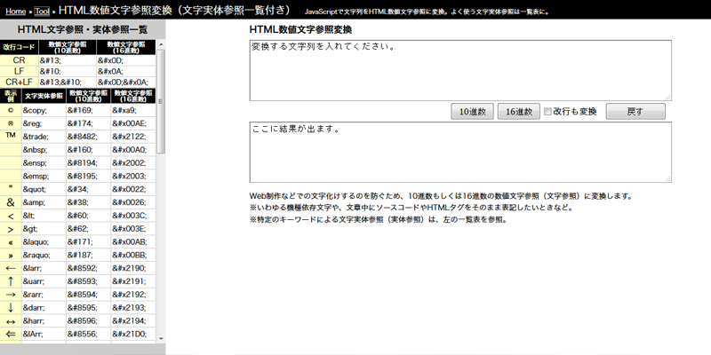Select the &quot; entity cell

coord(44,189)
